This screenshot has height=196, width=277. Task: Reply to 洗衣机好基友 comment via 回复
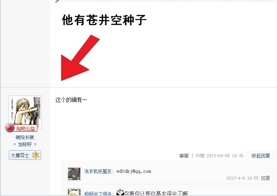(x=266, y=178)
